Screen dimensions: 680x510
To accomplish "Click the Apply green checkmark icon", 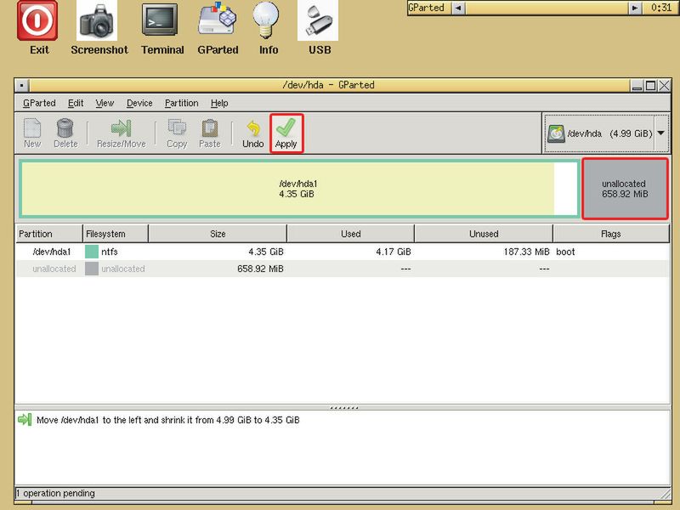I will coord(286,128).
